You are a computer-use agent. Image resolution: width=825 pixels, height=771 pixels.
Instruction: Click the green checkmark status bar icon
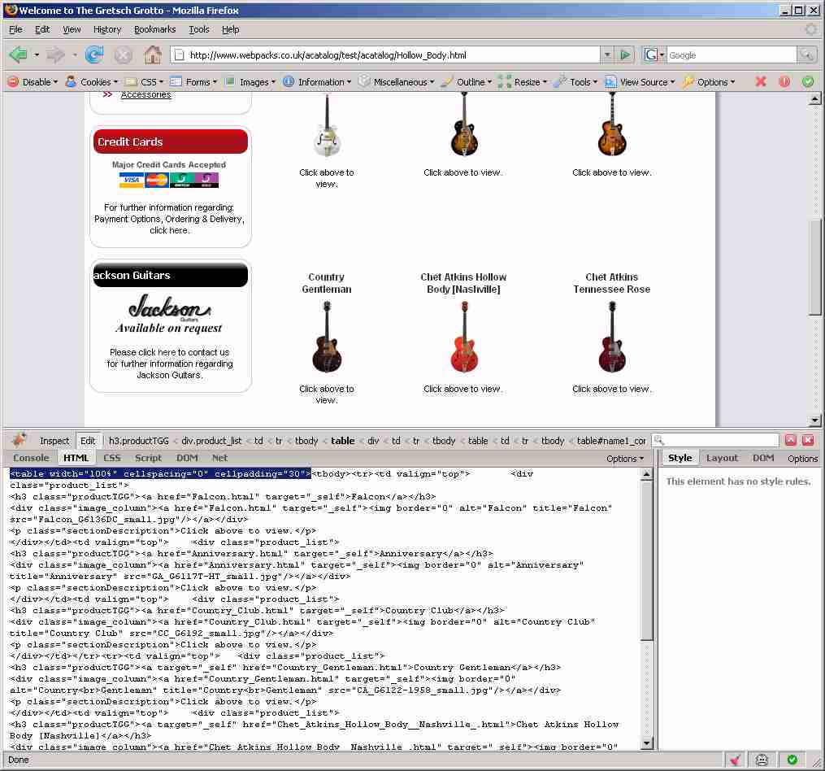(792, 760)
